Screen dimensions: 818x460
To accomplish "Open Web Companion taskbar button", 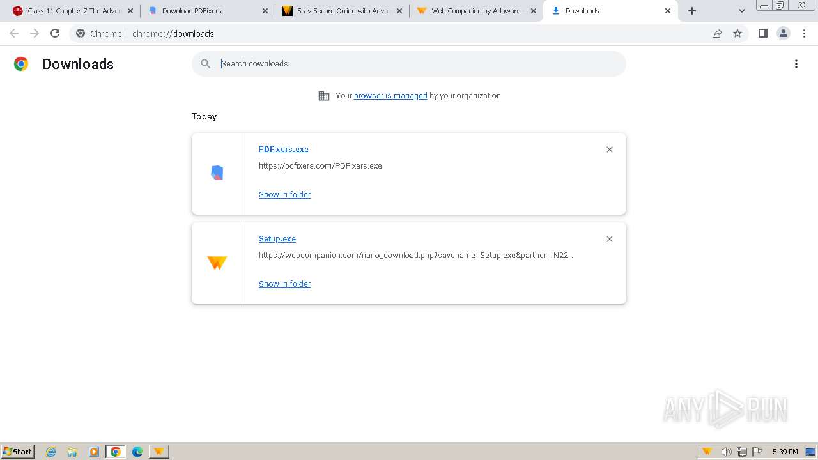I will [x=158, y=452].
